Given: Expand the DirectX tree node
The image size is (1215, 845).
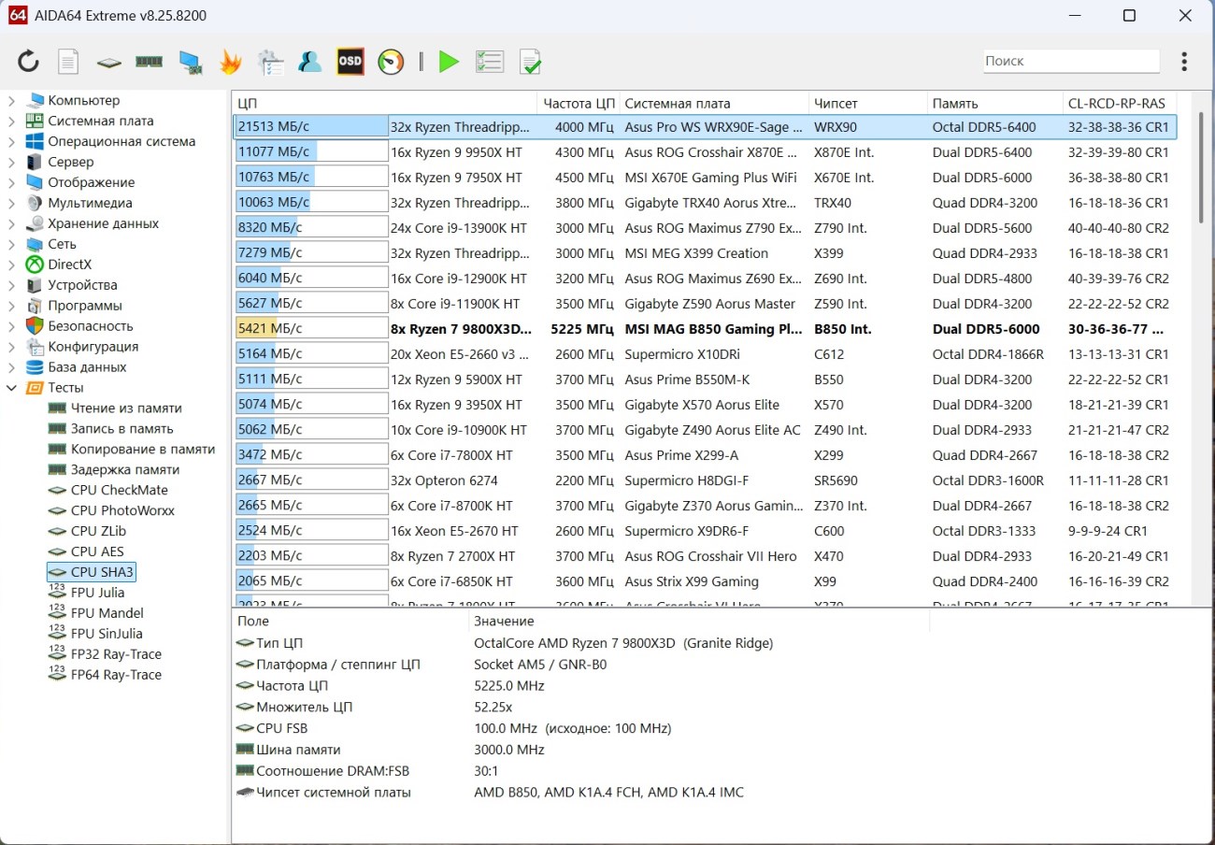Looking at the screenshot, I should pos(11,265).
